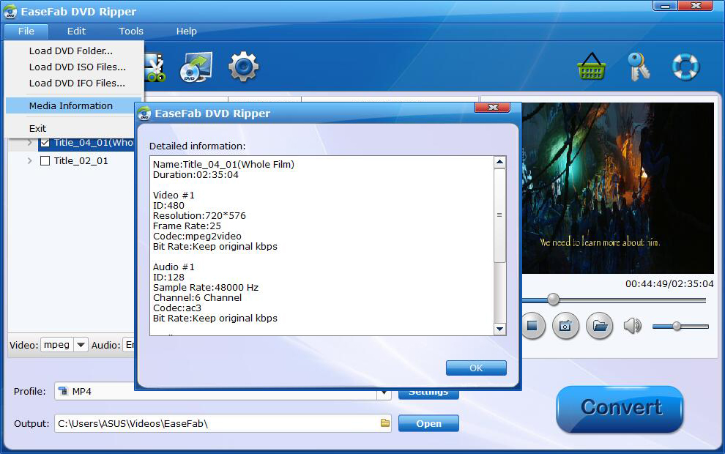
Task: Open the Profile format dropdown arrow
Action: [x=384, y=393]
